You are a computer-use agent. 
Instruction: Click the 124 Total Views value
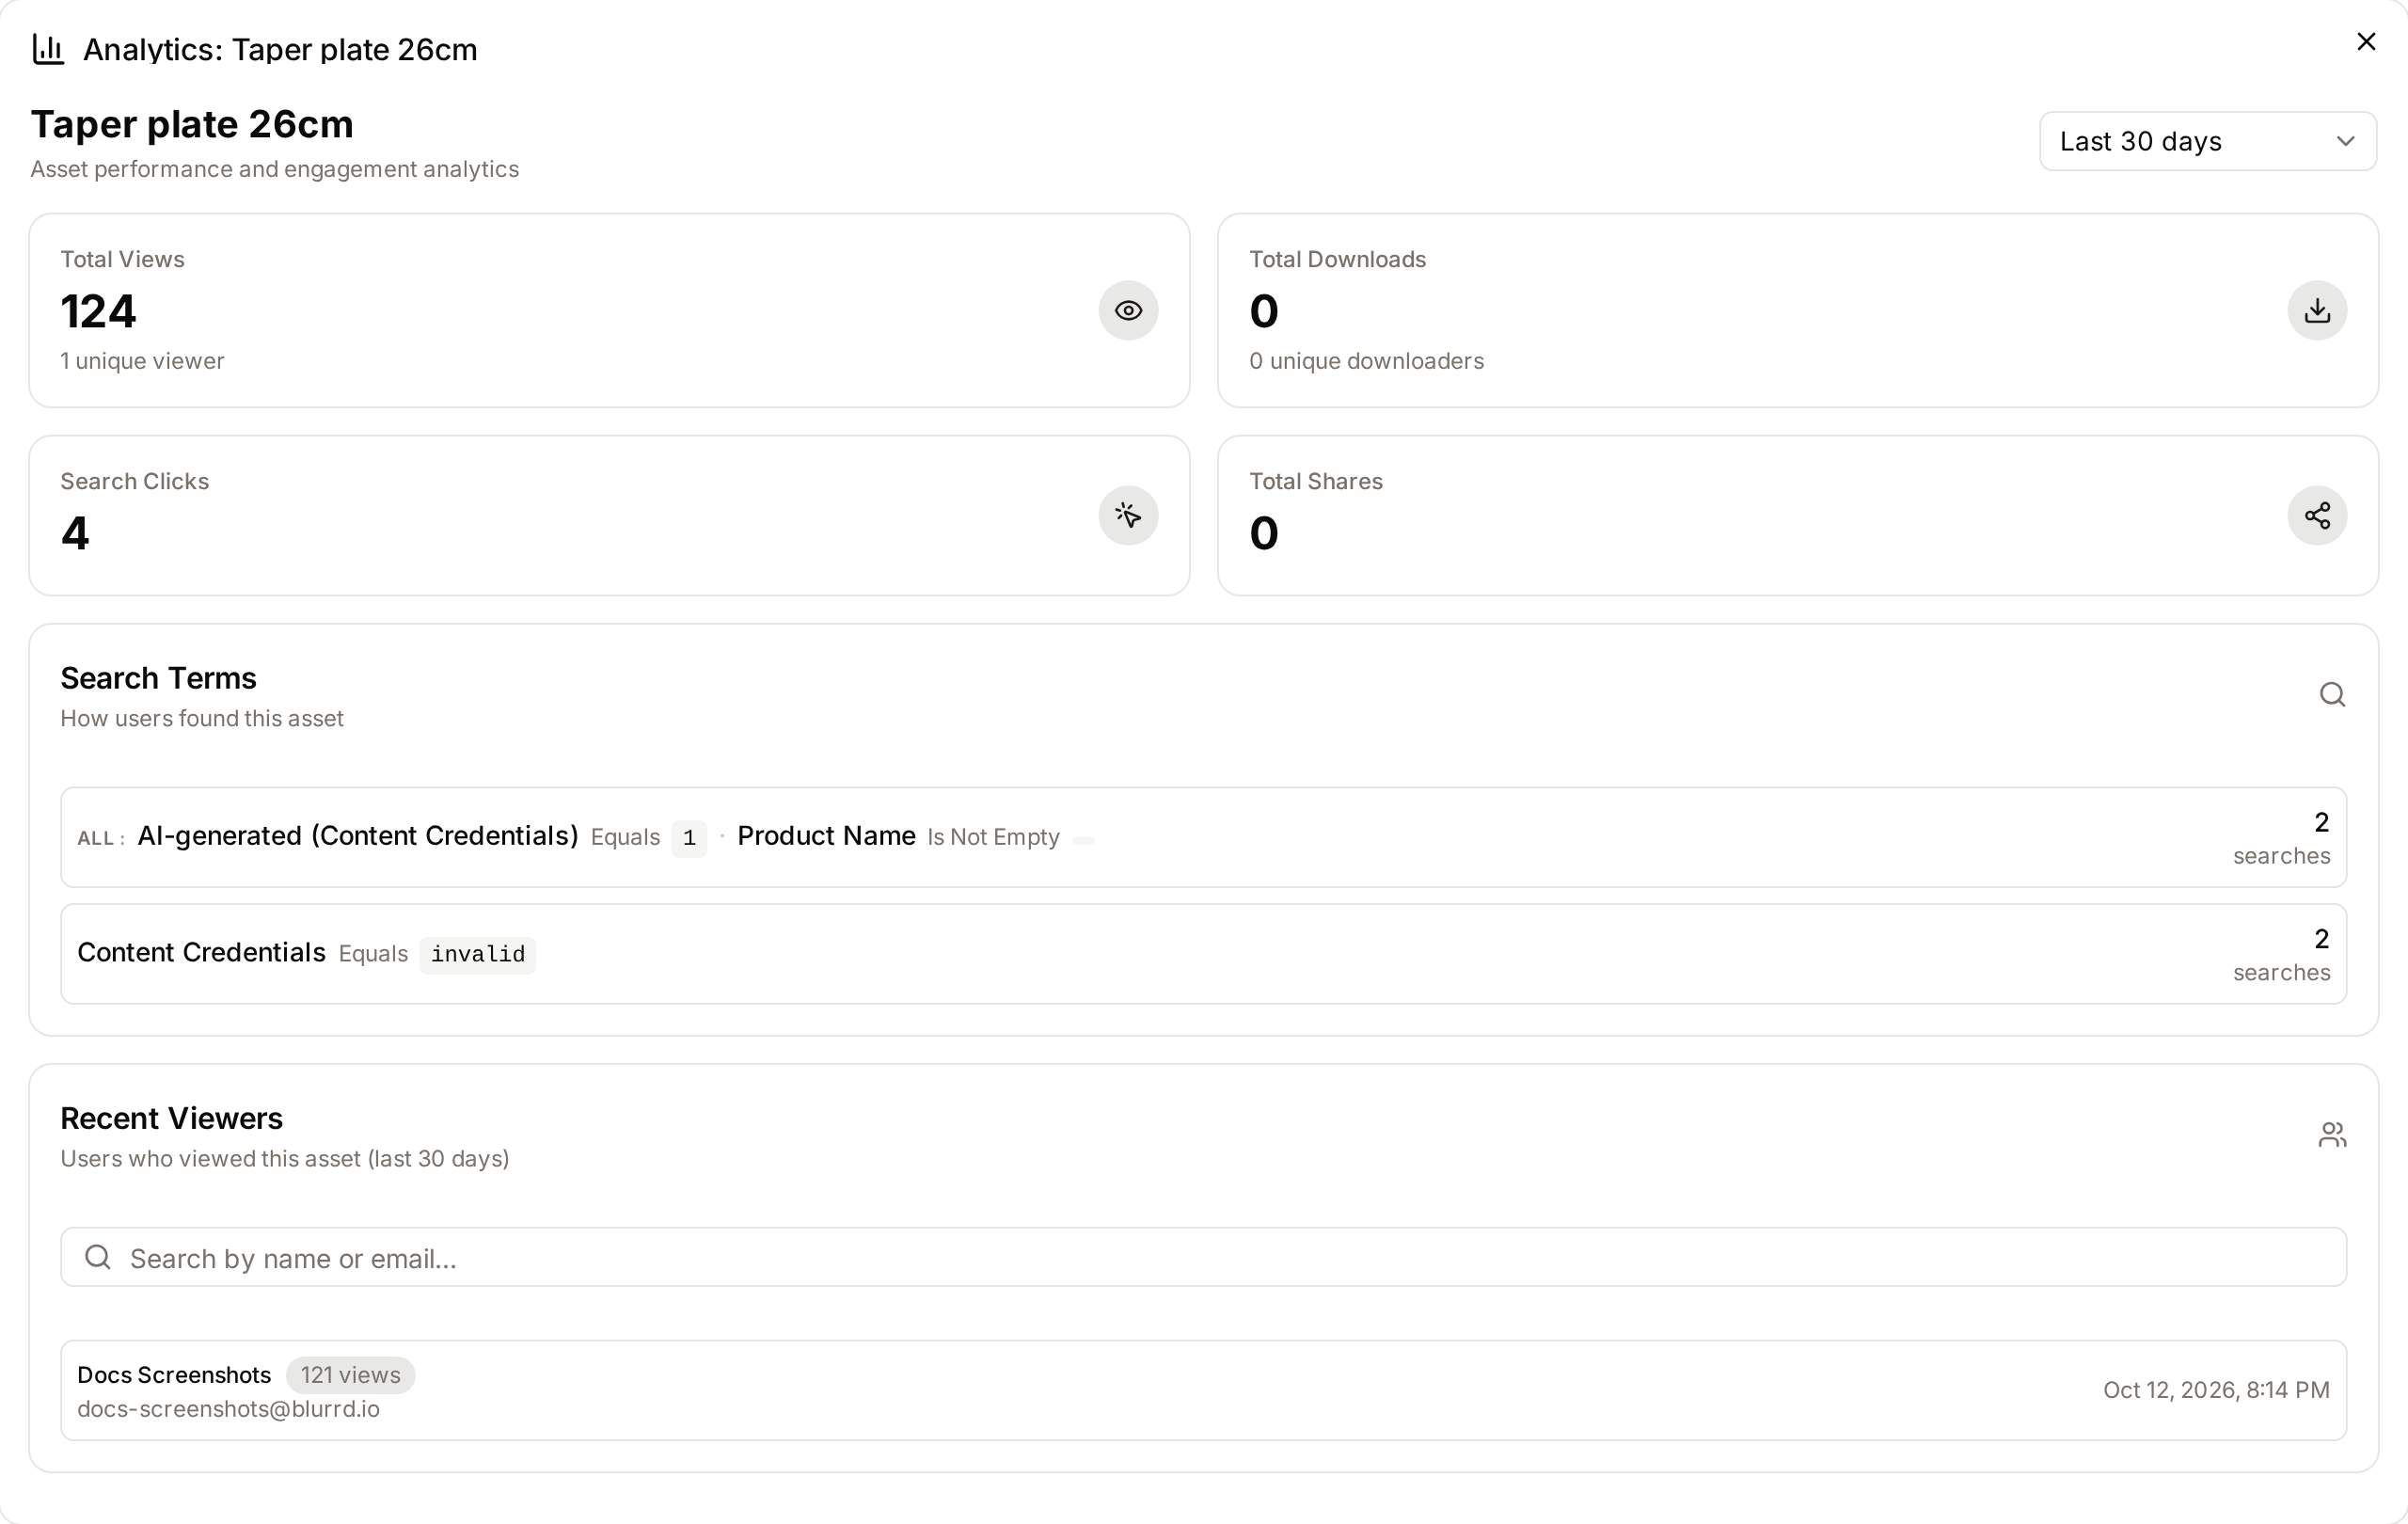click(x=98, y=311)
